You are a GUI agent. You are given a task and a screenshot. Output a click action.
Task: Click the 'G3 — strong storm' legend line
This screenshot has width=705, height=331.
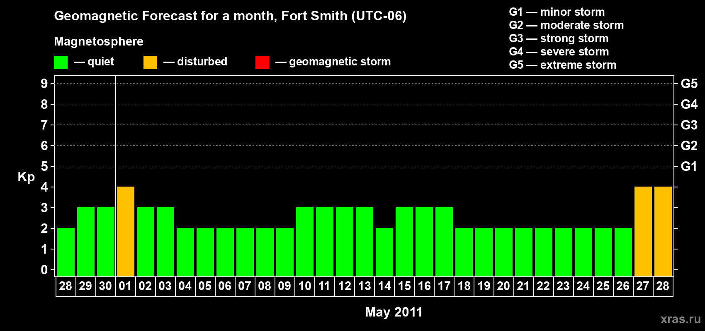pos(559,38)
